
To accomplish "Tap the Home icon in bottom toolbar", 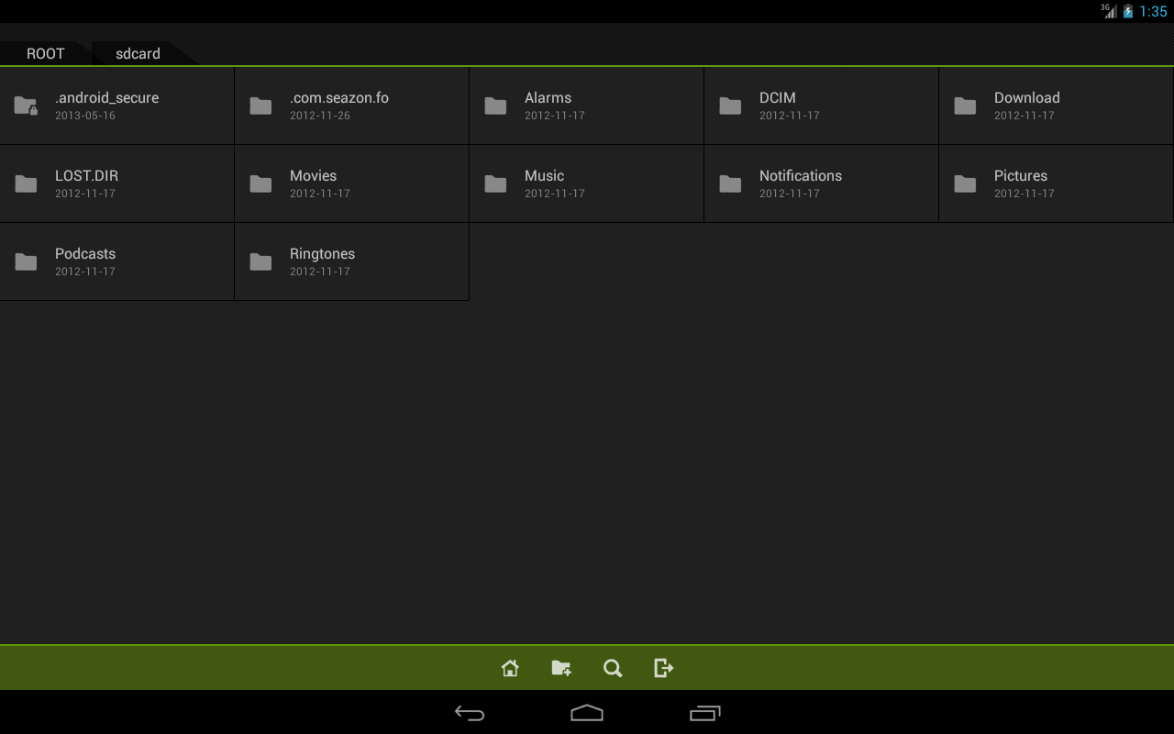I will tap(510, 668).
